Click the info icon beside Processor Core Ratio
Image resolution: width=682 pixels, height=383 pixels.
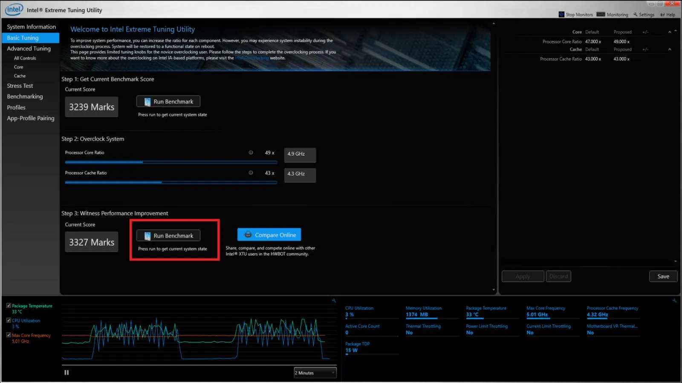251,152
